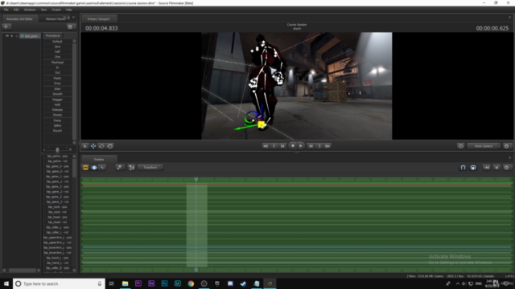Viewport: 515px width, 289px height.
Task: Select bip_head - pos control
Action: click(x=57, y=218)
